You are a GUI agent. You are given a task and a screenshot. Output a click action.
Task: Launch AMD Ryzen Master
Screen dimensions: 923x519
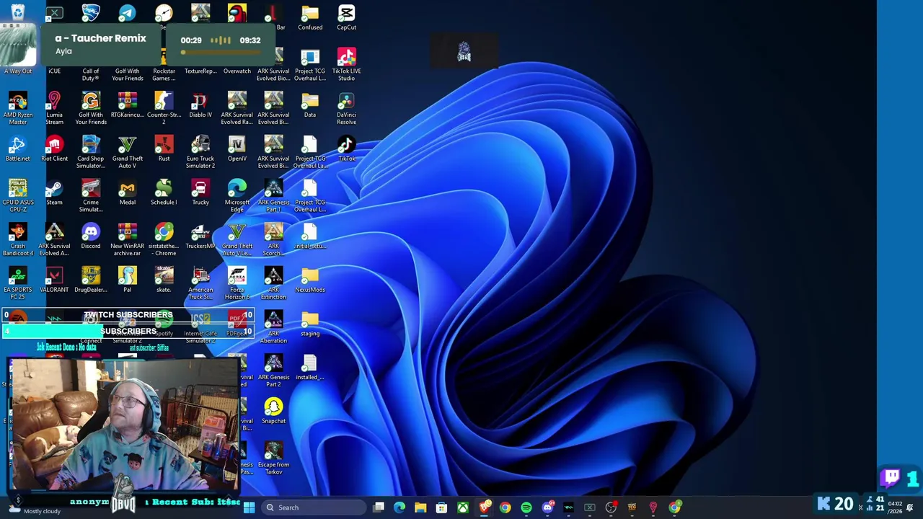18,108
